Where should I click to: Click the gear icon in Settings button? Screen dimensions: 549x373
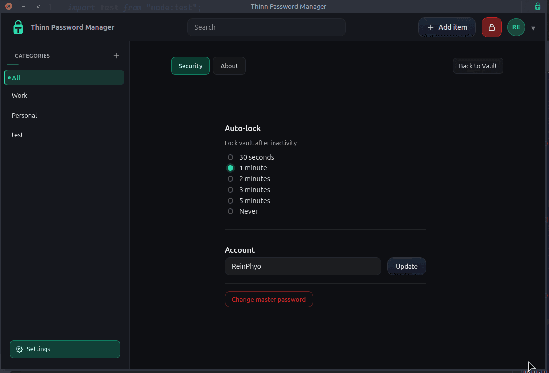[19, 349]
